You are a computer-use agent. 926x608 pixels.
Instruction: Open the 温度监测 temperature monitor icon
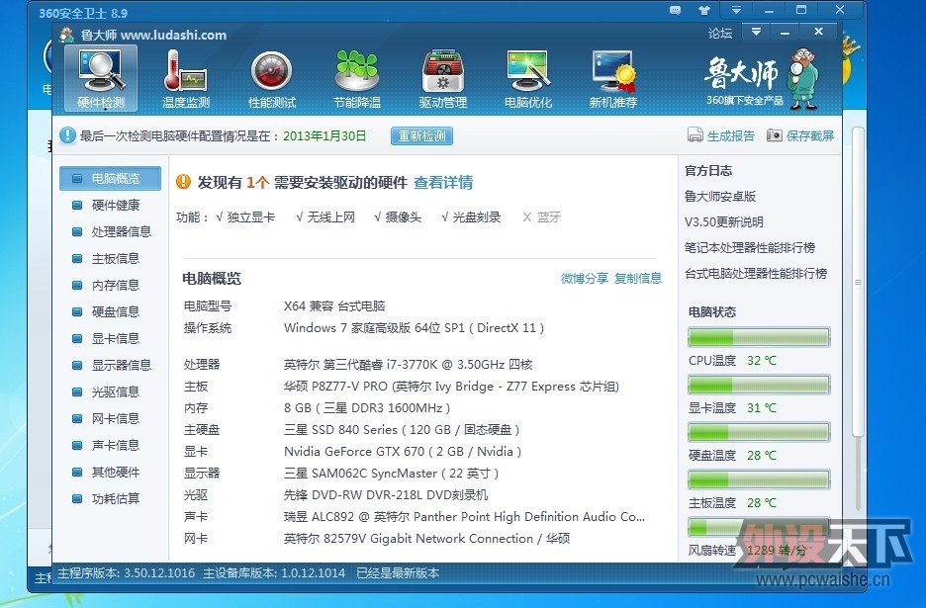coord(186,78)
